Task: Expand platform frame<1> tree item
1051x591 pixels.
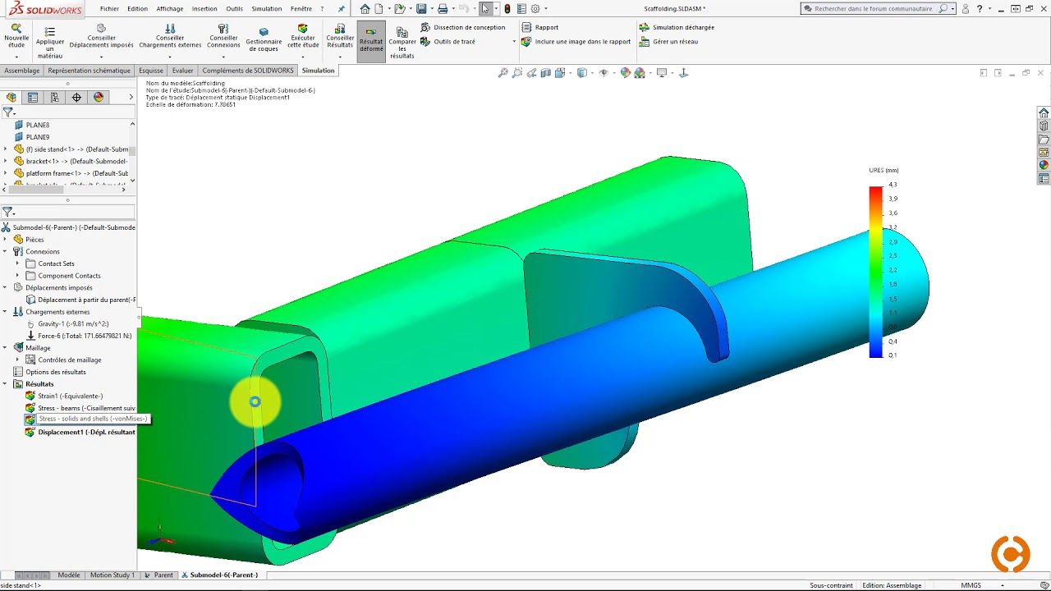Action: click(x=5, y=173)
